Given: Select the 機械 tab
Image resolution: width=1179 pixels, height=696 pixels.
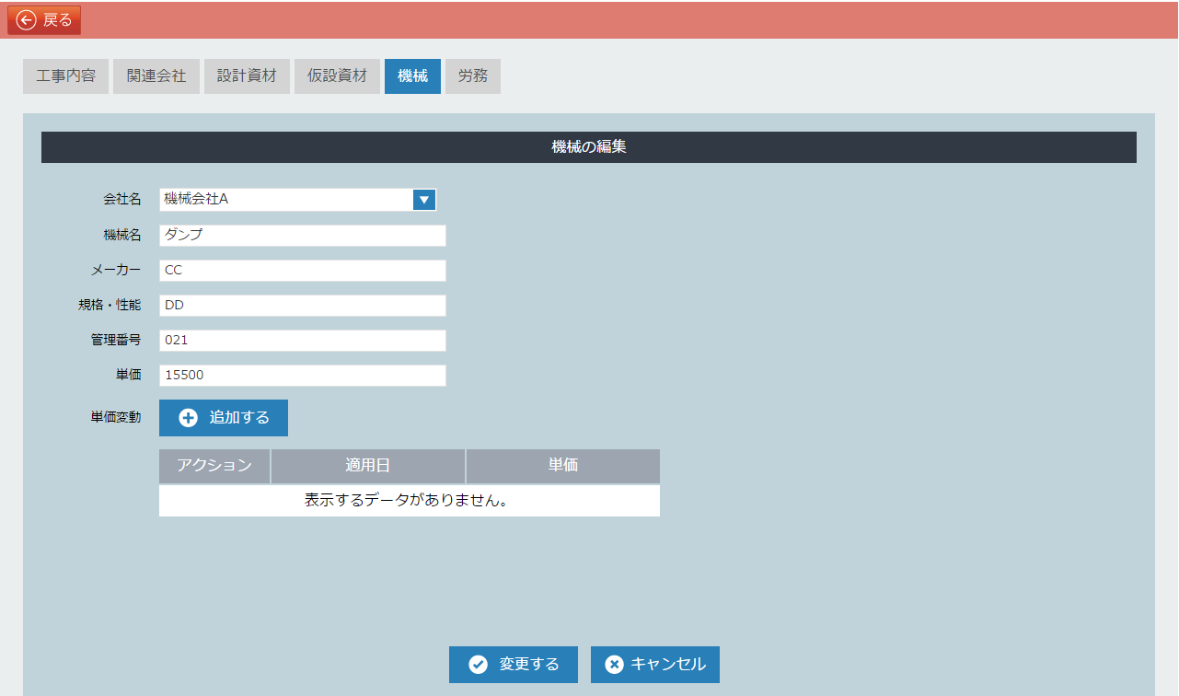Looking at the screenshot, I should [x=412, y=76].
